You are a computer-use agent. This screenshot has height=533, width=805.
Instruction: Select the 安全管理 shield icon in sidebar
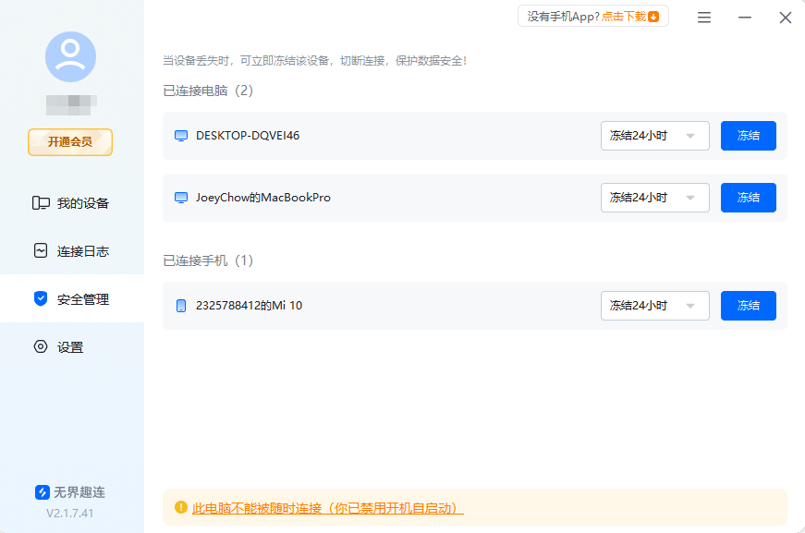pyautogui.click(x=40, y=298)
